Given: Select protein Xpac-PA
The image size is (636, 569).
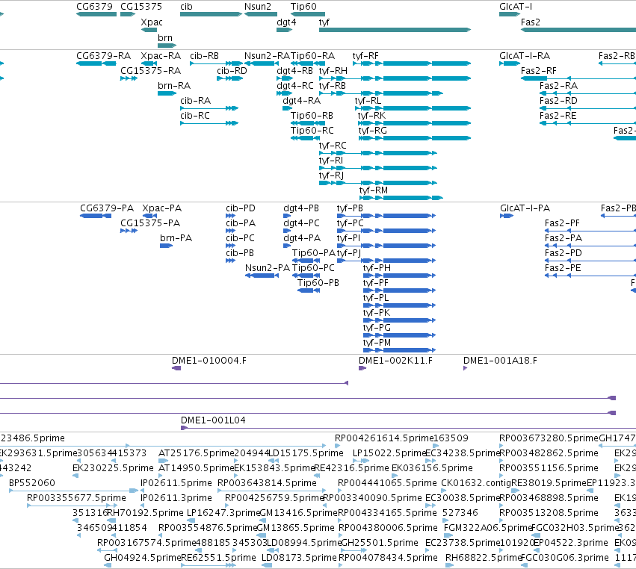Looking at the screenshot, I should point(162,208).
